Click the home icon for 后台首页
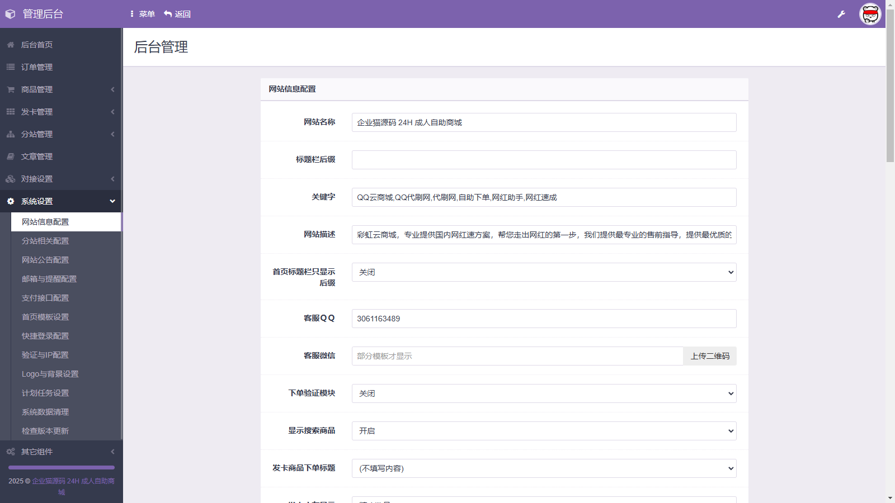This screenshot has height=503, width=895. 11,45
